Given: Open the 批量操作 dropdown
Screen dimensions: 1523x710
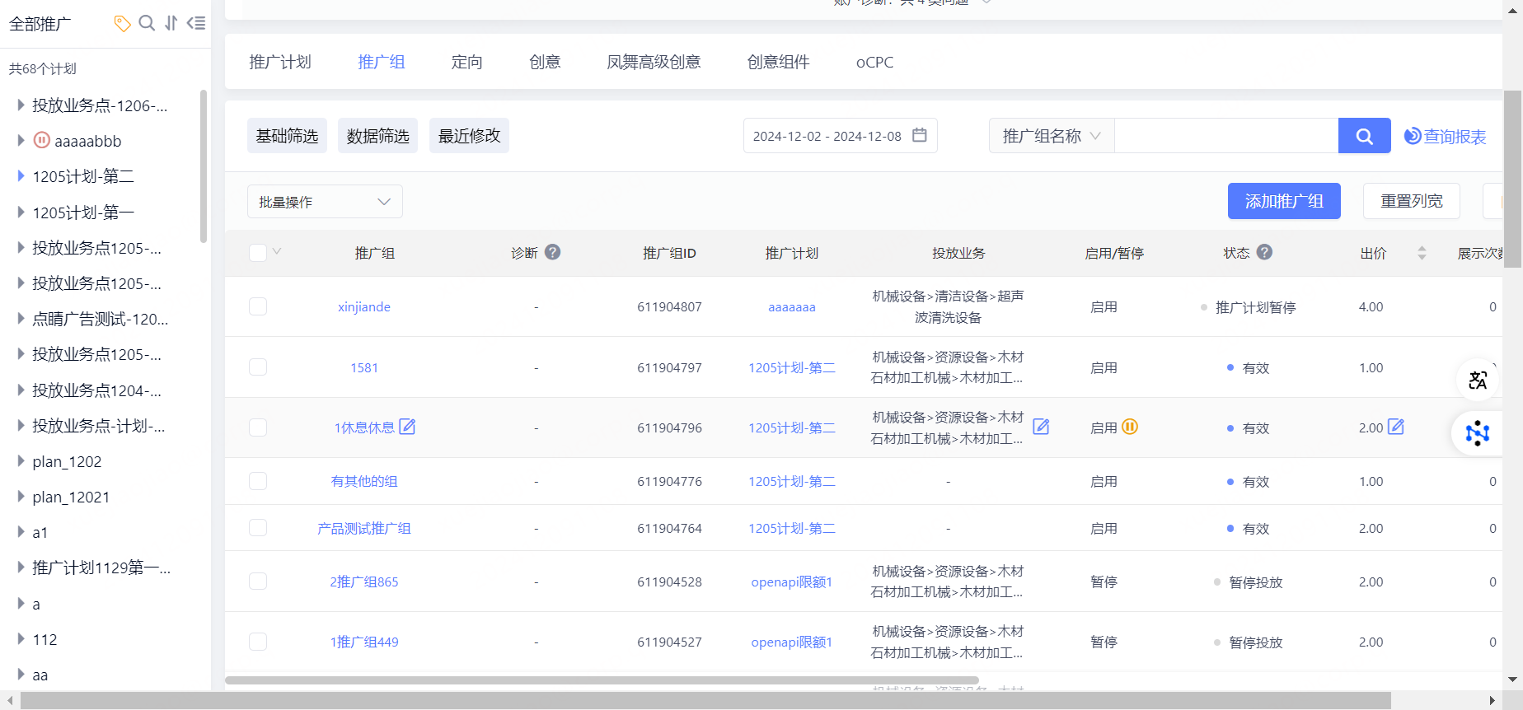Looking at the screenshot, I should tap(325, 202).
